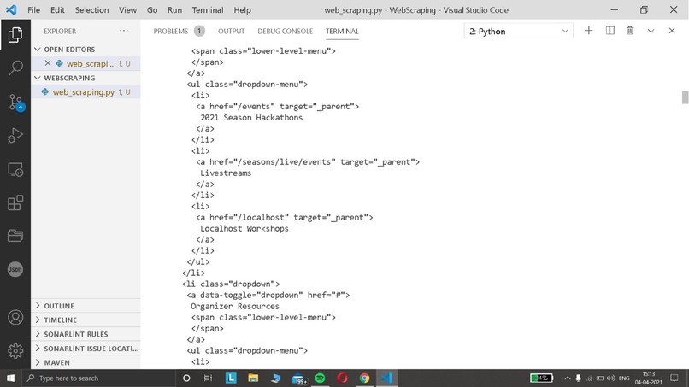Open the Run and Debug view
Screen dimensions: 689x387
[x=15, y=135]
